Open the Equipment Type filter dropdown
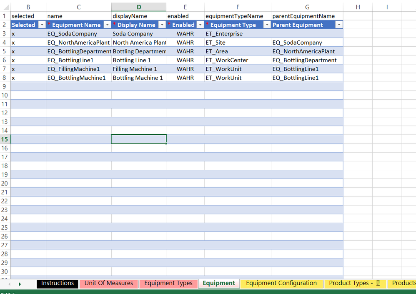 266,25
